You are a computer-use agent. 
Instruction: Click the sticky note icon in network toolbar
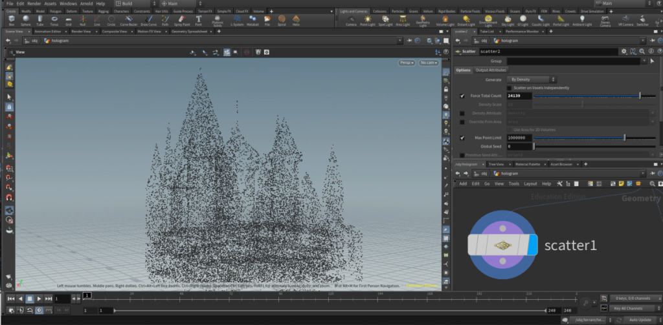coord(621,183)
